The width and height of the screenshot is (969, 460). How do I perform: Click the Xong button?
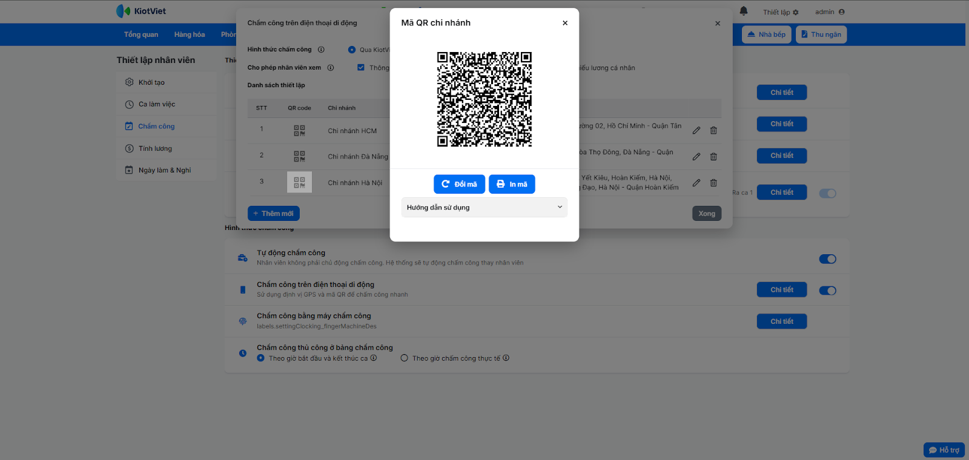point(707,214)
